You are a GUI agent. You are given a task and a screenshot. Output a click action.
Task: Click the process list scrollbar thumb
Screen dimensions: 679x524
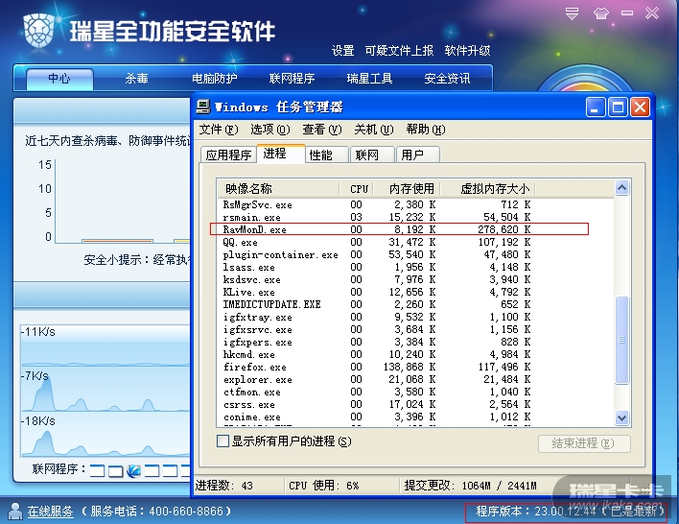[x=621, y=341]
